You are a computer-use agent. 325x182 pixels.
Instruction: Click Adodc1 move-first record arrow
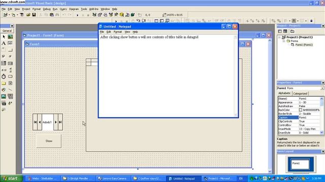[35, 122]
